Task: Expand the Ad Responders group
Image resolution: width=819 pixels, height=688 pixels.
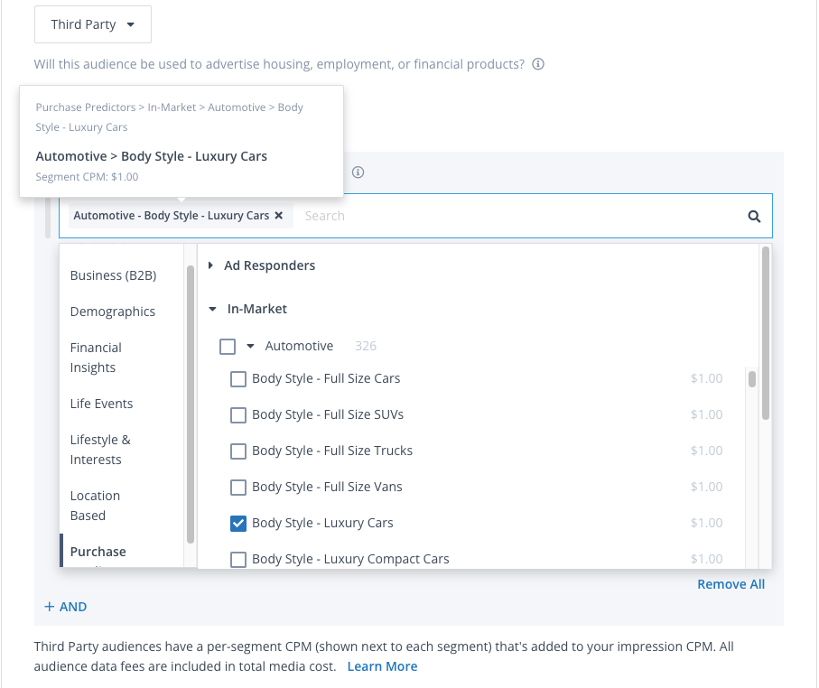Action: click(211, 265)
